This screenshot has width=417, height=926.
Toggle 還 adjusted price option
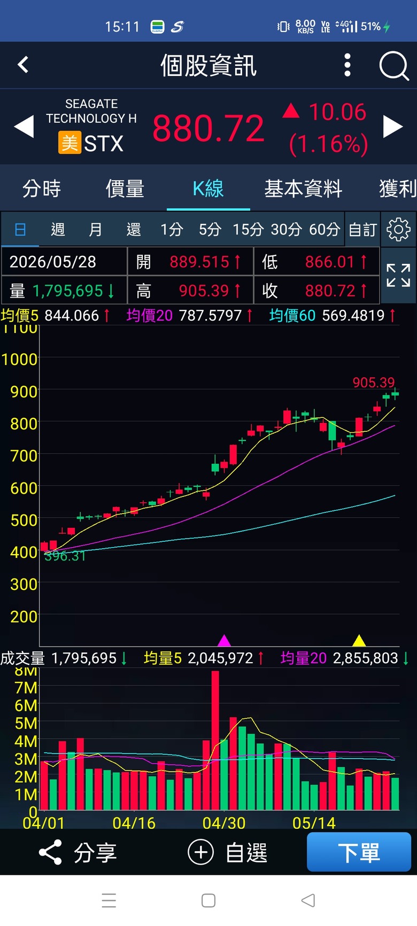pos(134,229)
